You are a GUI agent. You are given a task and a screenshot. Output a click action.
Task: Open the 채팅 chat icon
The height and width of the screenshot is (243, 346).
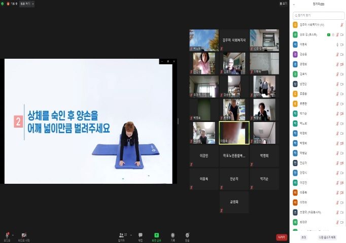[141, 235]
